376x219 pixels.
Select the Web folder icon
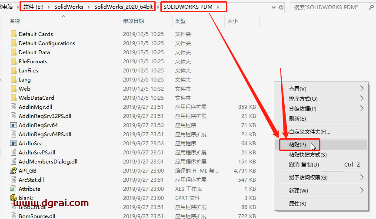pyautogui.click(x=13, y=88)
